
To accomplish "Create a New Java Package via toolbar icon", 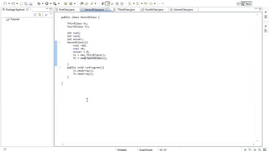I will (x=66, y=4).
